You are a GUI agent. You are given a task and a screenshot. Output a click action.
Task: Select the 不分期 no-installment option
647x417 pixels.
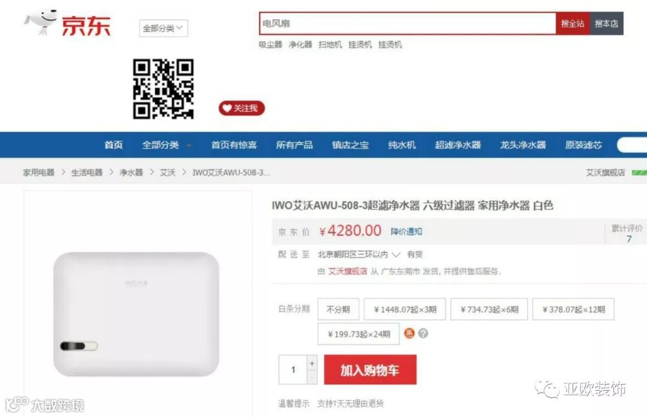click(338, 309)
